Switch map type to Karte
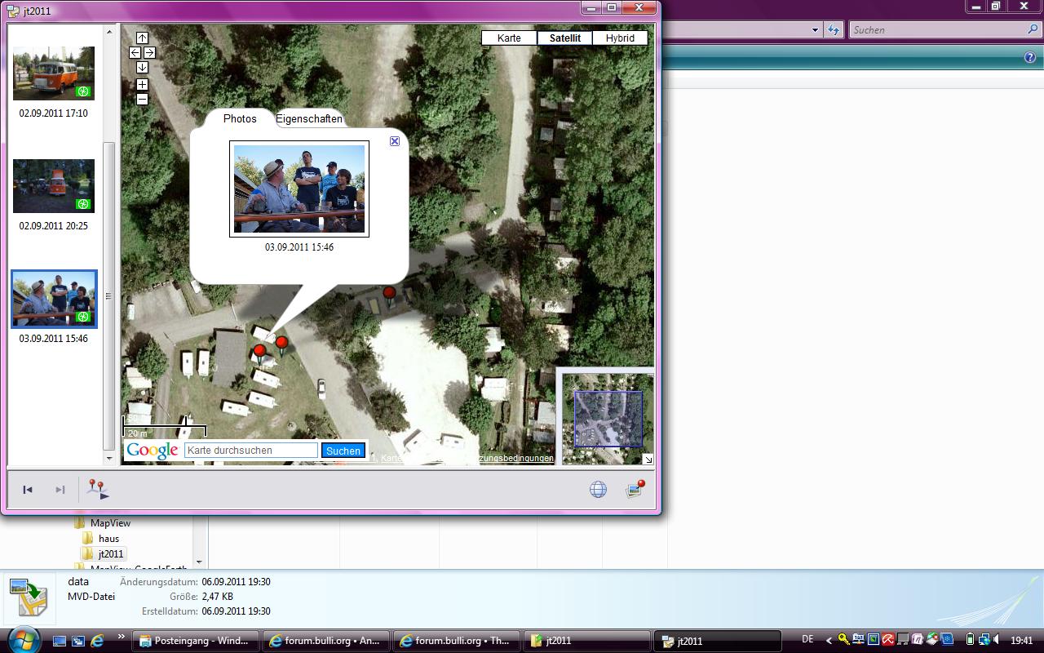Image resolution: width=1044 pixels, height=653 pixels. pyautogui.click(x=509, y=38)
